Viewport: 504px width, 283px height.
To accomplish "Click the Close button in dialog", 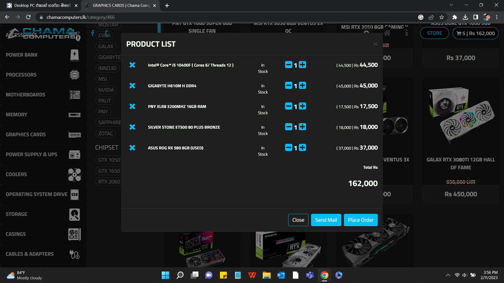I will click(x=298, y=220).
